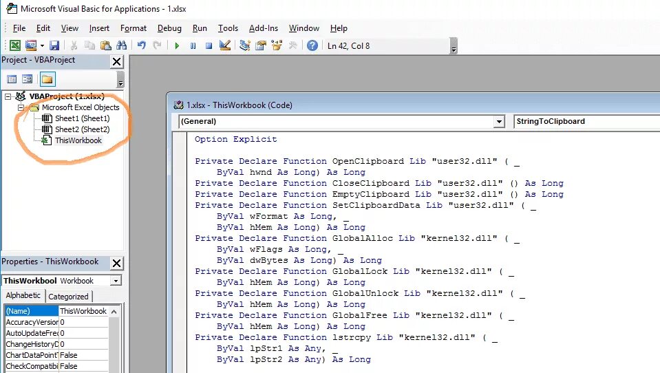Open the Insert menu

(99, 28)
